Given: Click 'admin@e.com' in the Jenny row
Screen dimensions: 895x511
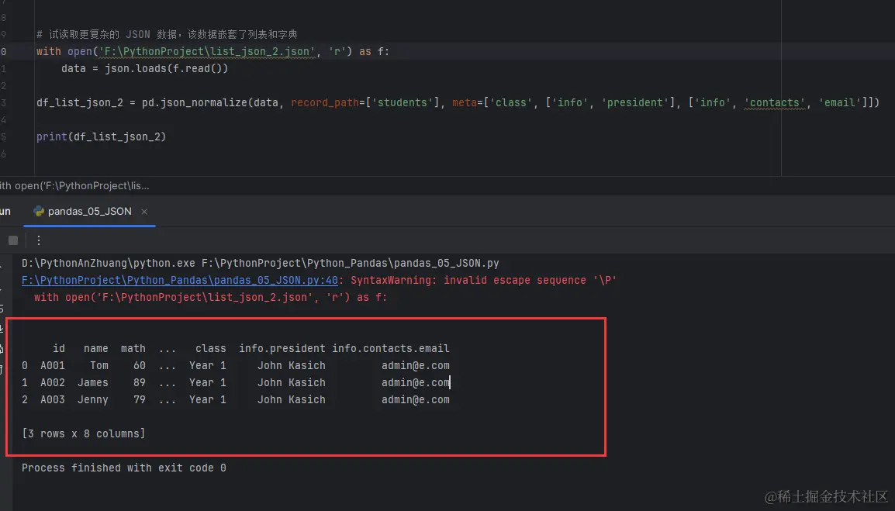Looking at the screenshot, I should 416,399.
